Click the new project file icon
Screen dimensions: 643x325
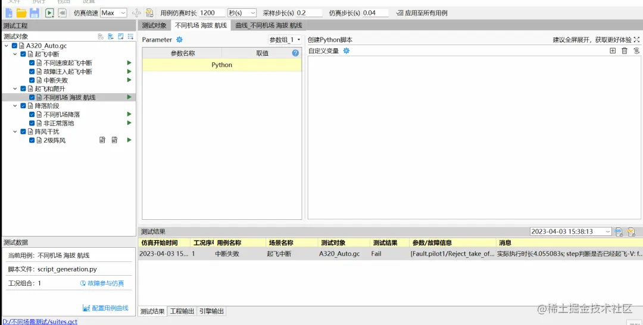(8, 13)
